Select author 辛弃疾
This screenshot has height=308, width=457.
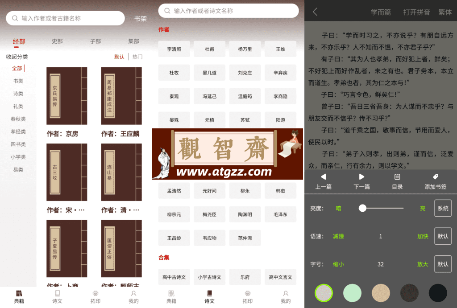(x=280, y=73)
